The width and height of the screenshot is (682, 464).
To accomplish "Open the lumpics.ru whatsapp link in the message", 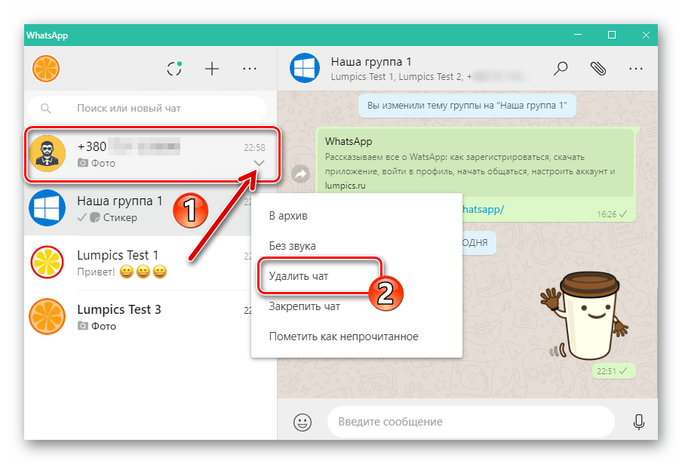I will click(x=482, y=210).
